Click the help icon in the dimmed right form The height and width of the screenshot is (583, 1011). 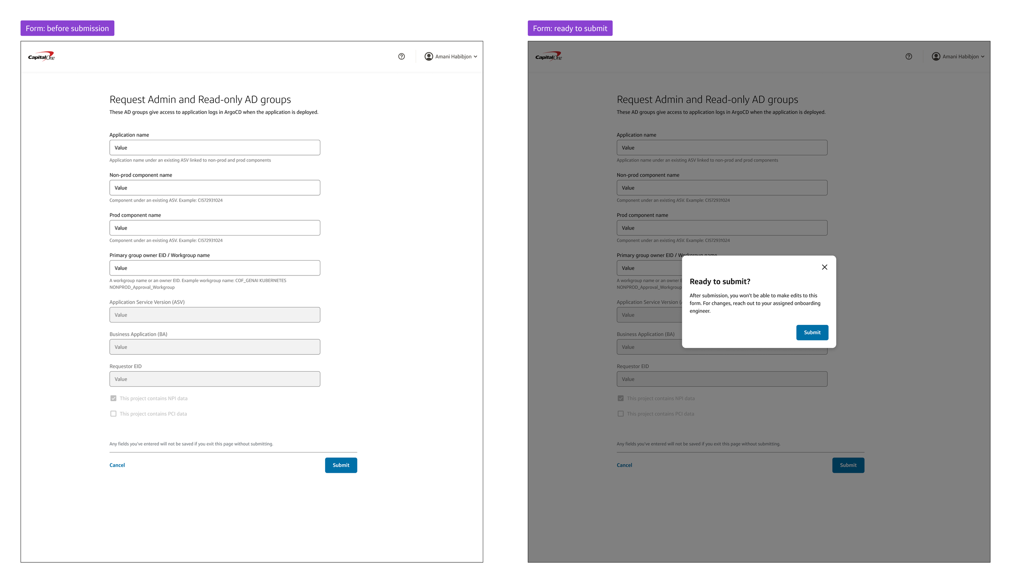click(908, 57)
